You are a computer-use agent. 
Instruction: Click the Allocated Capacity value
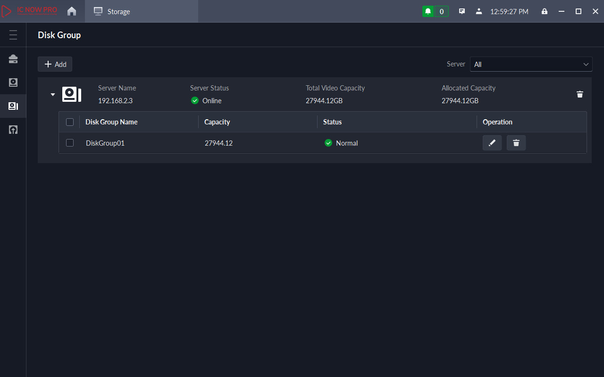[x=460, y=100]
